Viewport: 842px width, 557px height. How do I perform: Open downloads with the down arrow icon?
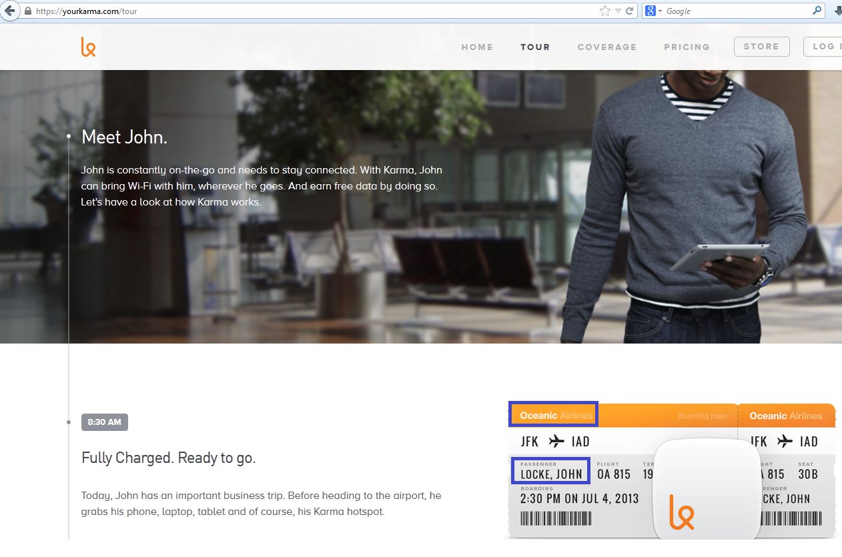click(837, 11)
